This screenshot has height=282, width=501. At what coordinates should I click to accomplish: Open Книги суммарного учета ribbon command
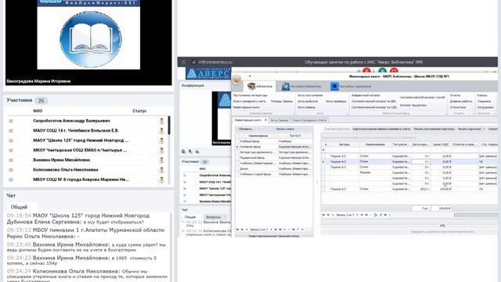tap(249, 101)
